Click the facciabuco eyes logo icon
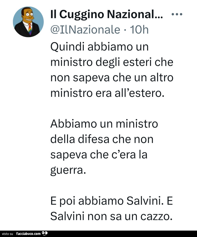 (45, 233)
